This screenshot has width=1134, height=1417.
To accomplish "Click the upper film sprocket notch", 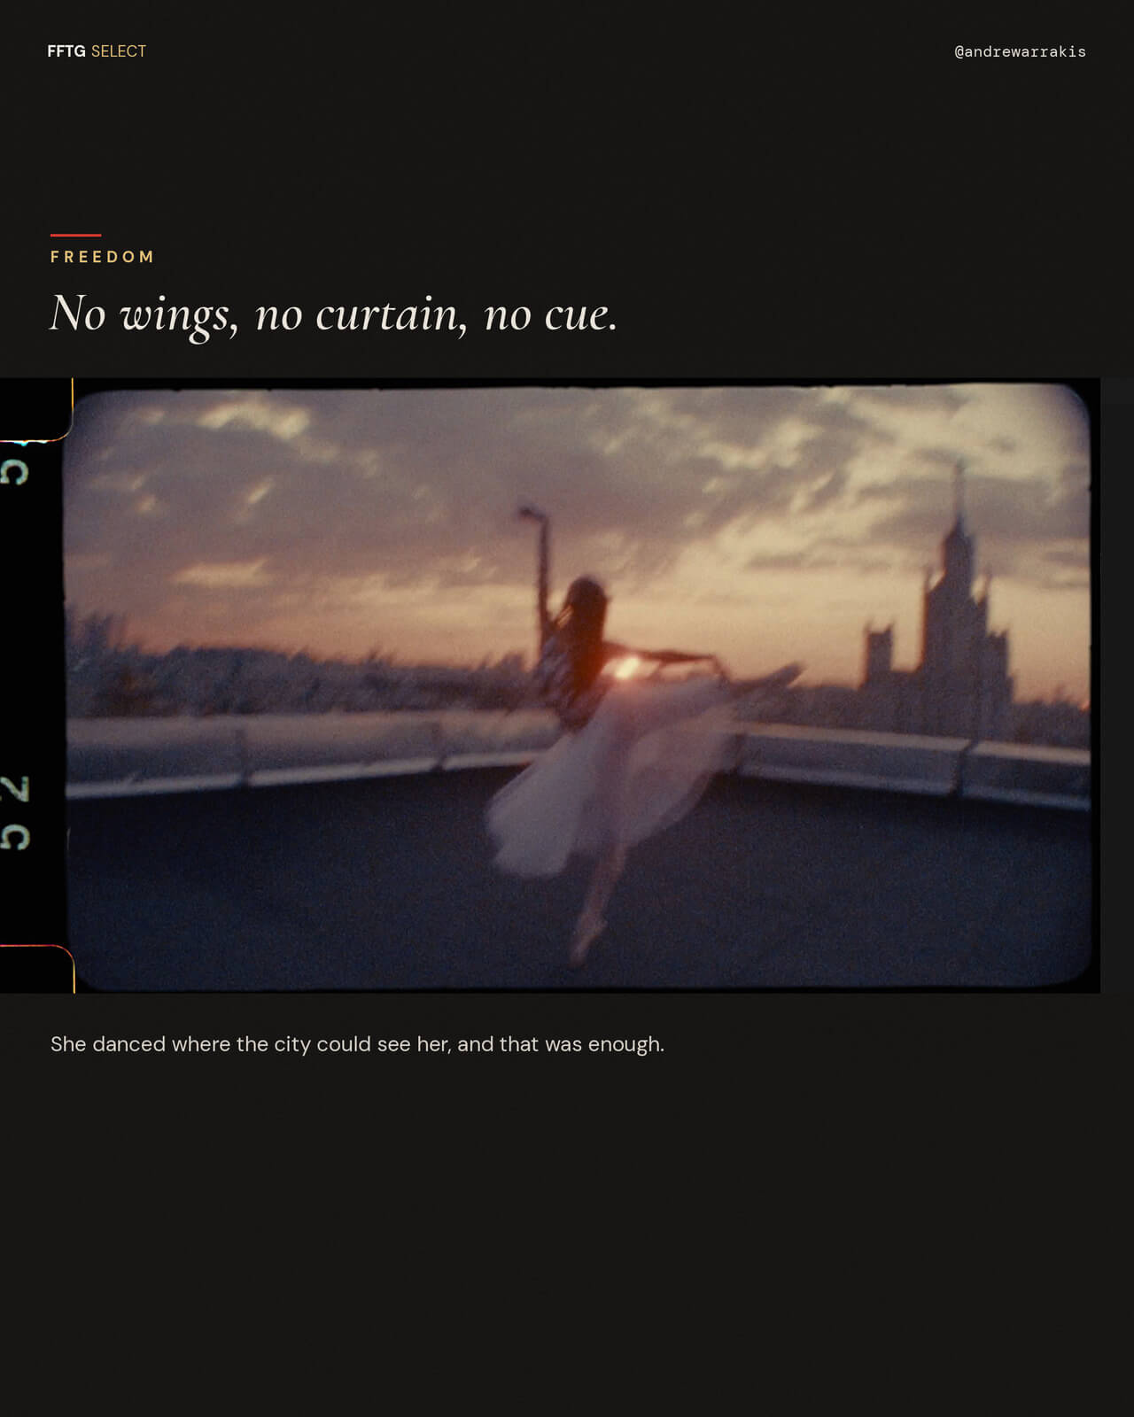I will (x=35, y=410).
